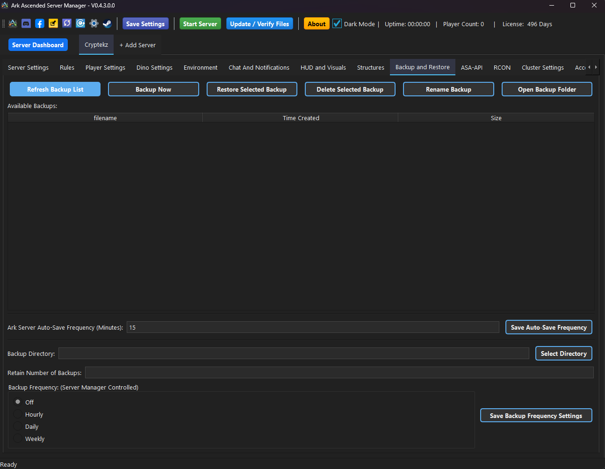Sort backups by Time Created column
Image resolution: width=605 pixels, height=469 pixels.
tap(301, 118)
